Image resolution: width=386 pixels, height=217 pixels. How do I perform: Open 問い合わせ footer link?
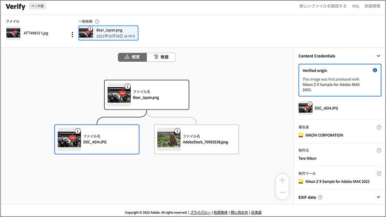[239, 212]
